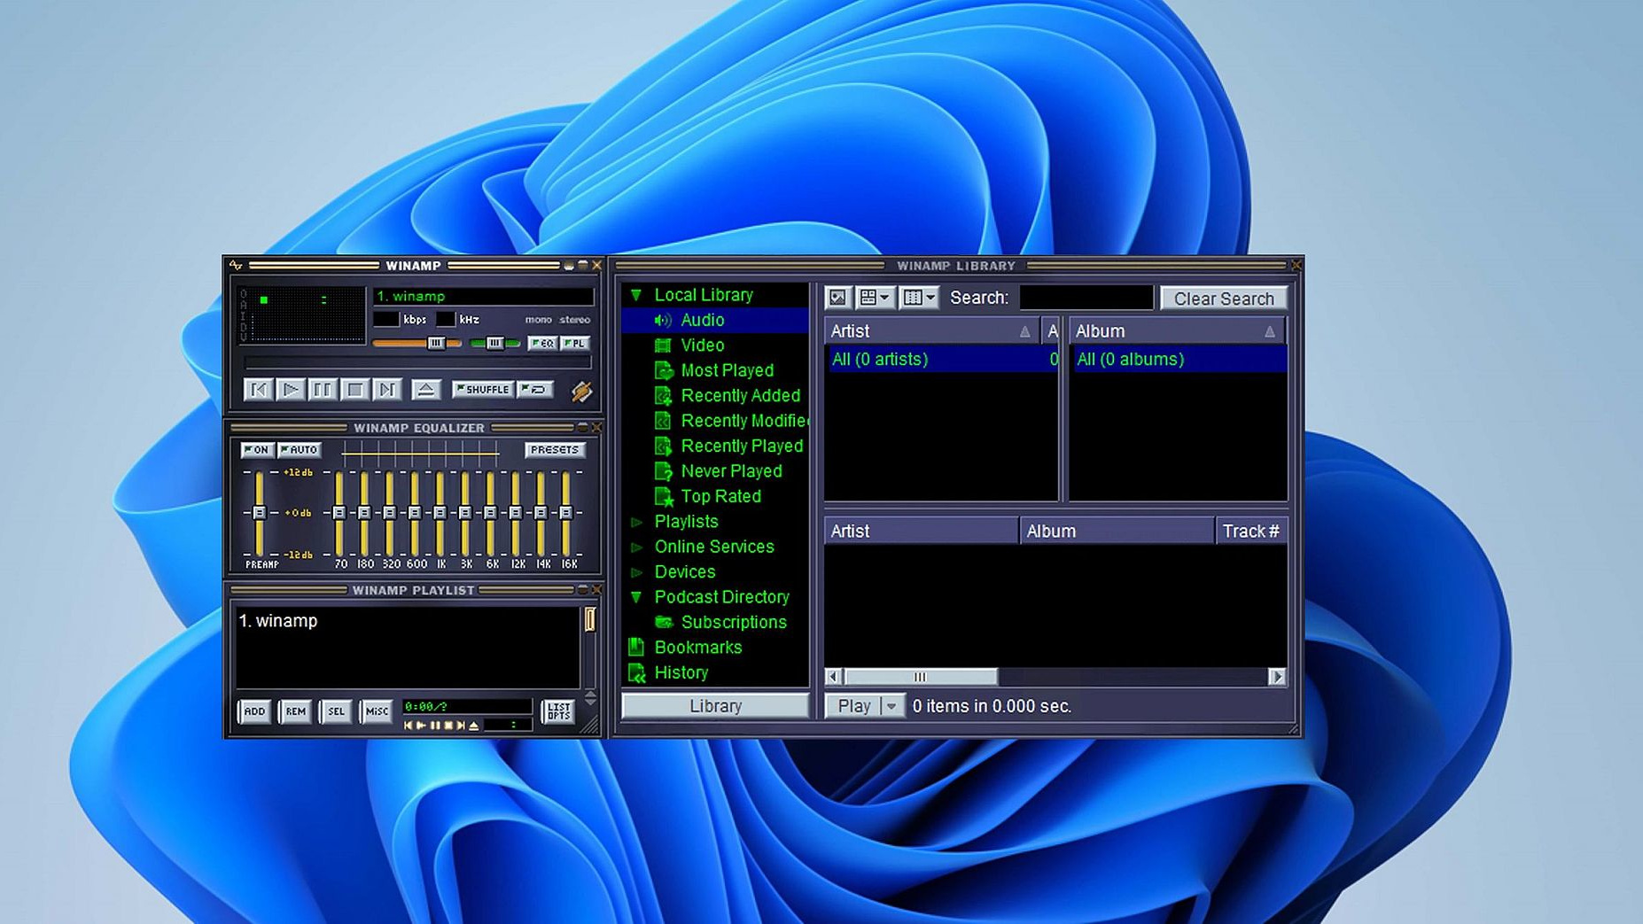This screenshot has height=924, width=1643.
Task: Open the LIST OPTS menu in playlist
Action: coord(559,711)
